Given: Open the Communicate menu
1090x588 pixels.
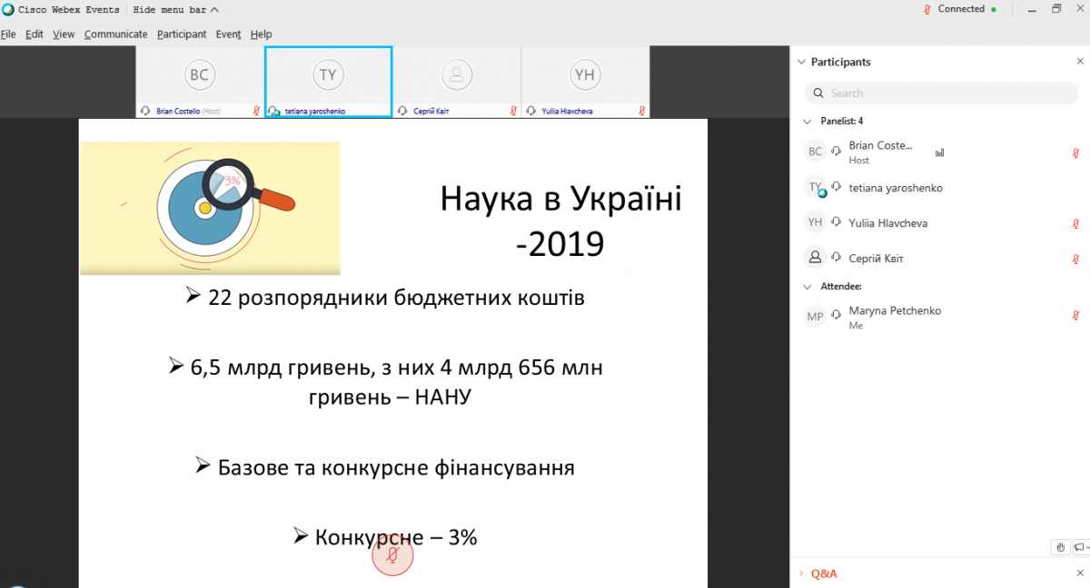Looking at the screenshot, I should (115, 34).
